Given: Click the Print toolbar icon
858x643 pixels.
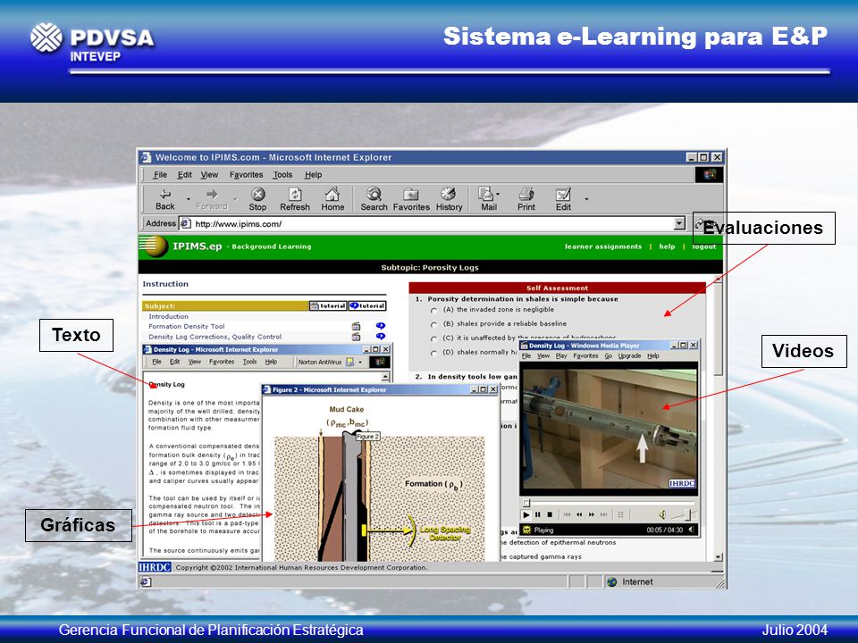Looking at the screenshot, I should (526, 199).
